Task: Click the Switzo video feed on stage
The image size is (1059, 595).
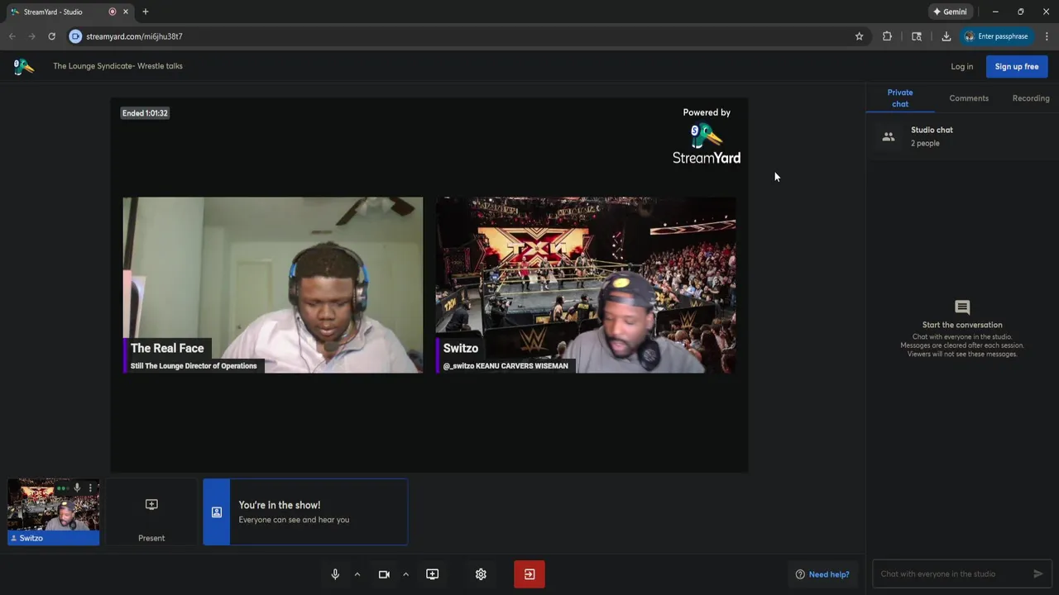Action: coord(586,284)
